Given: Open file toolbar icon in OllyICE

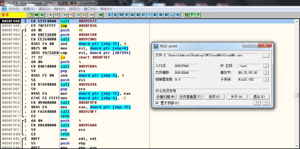Looking at the screenshot, I should pos(31,15).
